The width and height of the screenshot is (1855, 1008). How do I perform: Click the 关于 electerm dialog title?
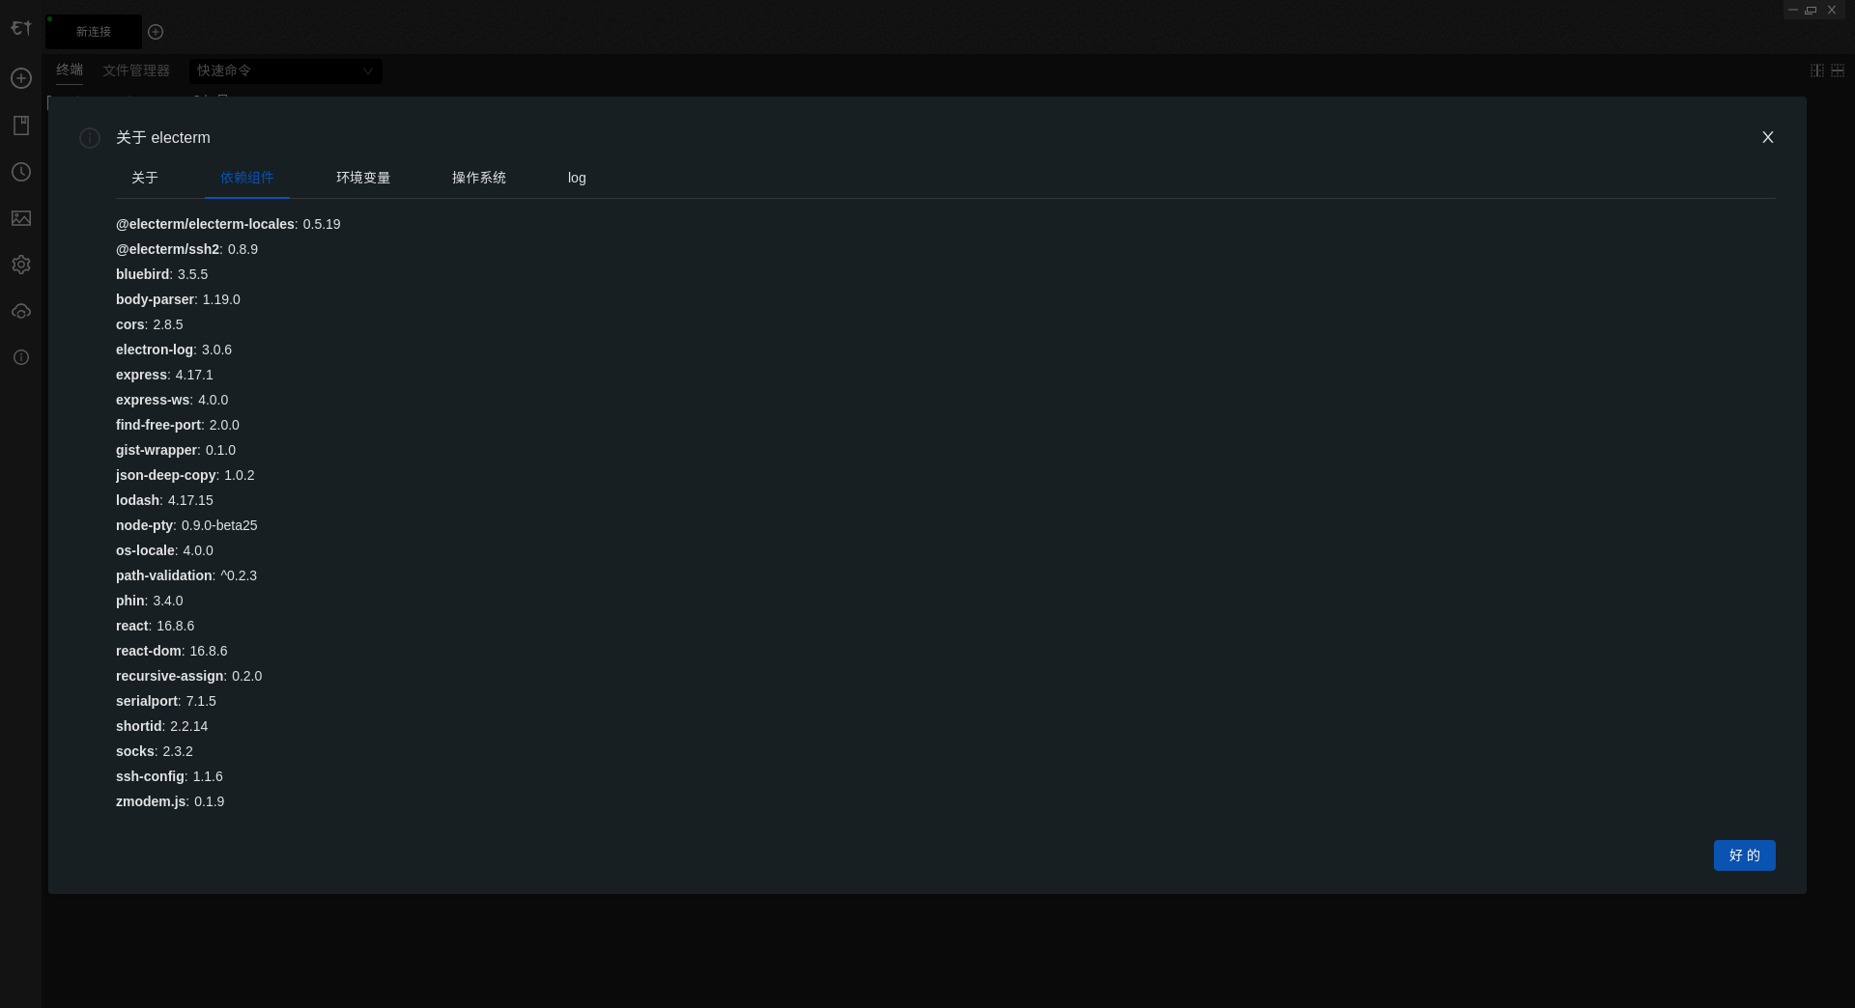click(163, 138)
